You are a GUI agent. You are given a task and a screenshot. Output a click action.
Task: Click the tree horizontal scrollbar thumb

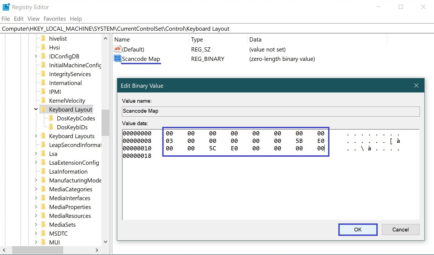coord(38,250)
